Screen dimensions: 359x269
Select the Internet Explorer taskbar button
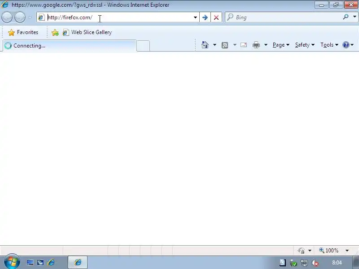pyautogui.click(x=78, y=262)
